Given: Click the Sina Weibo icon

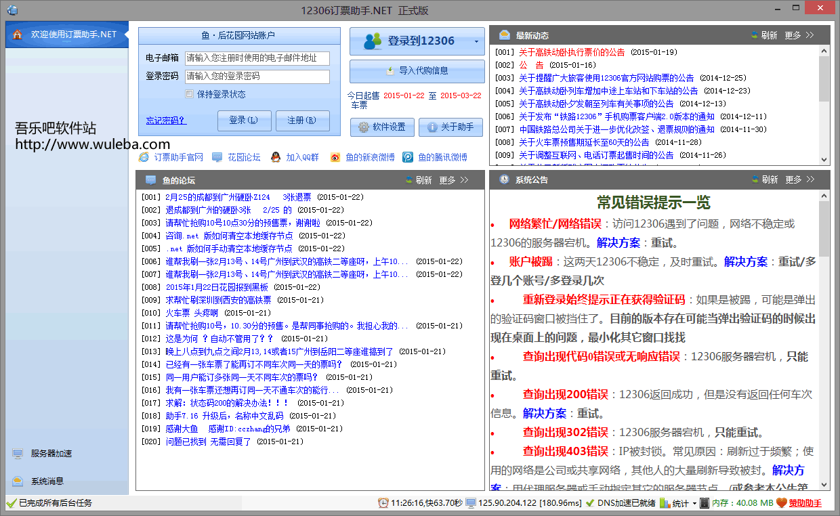Looking at the screenshot, I should (335, 157).
